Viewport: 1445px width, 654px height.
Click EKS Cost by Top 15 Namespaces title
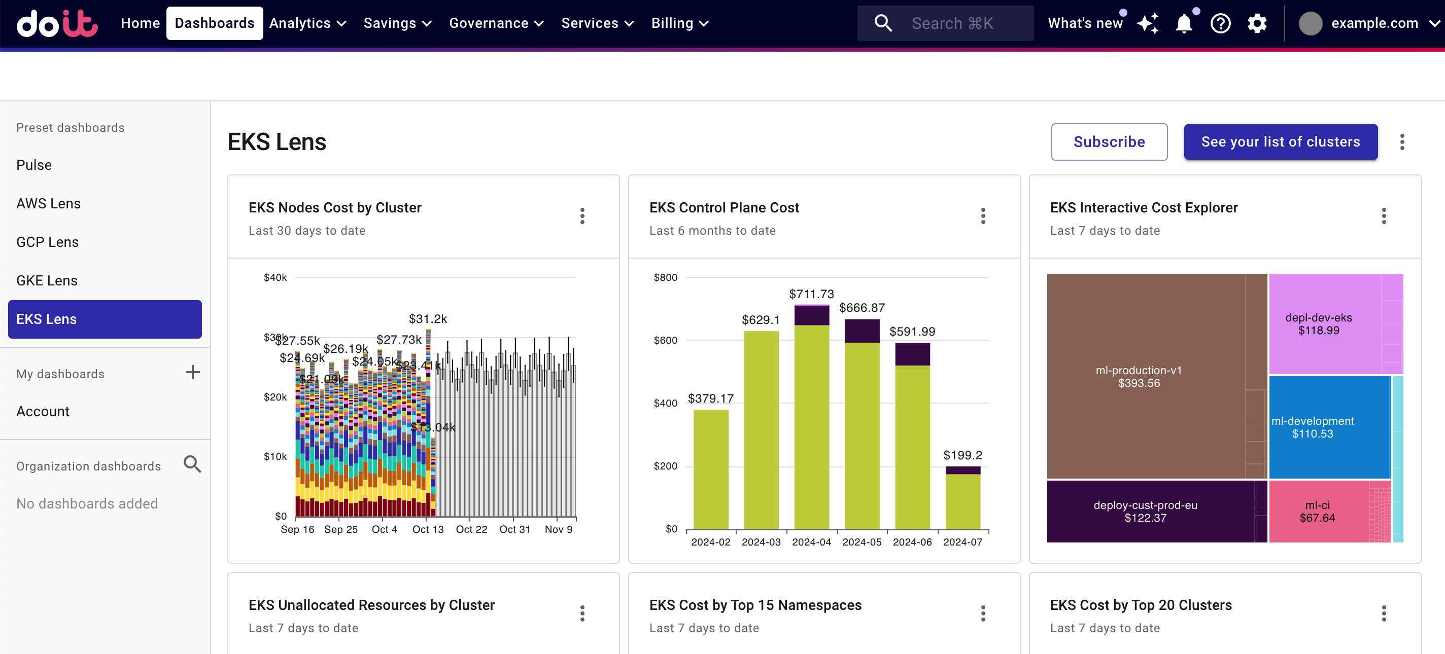tap(755, 605)
